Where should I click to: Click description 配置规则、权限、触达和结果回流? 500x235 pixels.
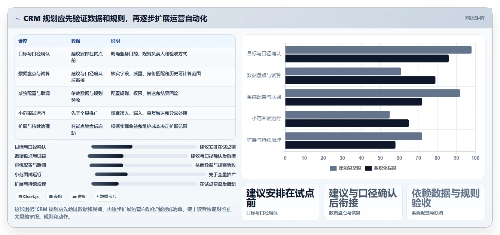144,94
